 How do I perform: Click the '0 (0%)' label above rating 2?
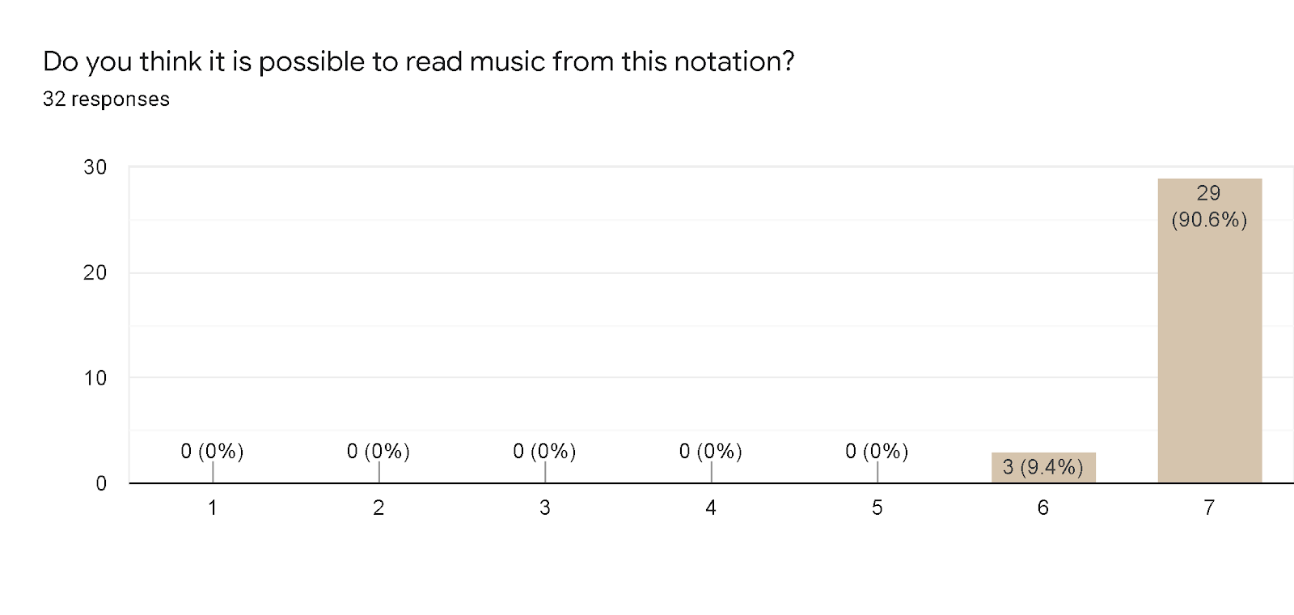point(378,451)
